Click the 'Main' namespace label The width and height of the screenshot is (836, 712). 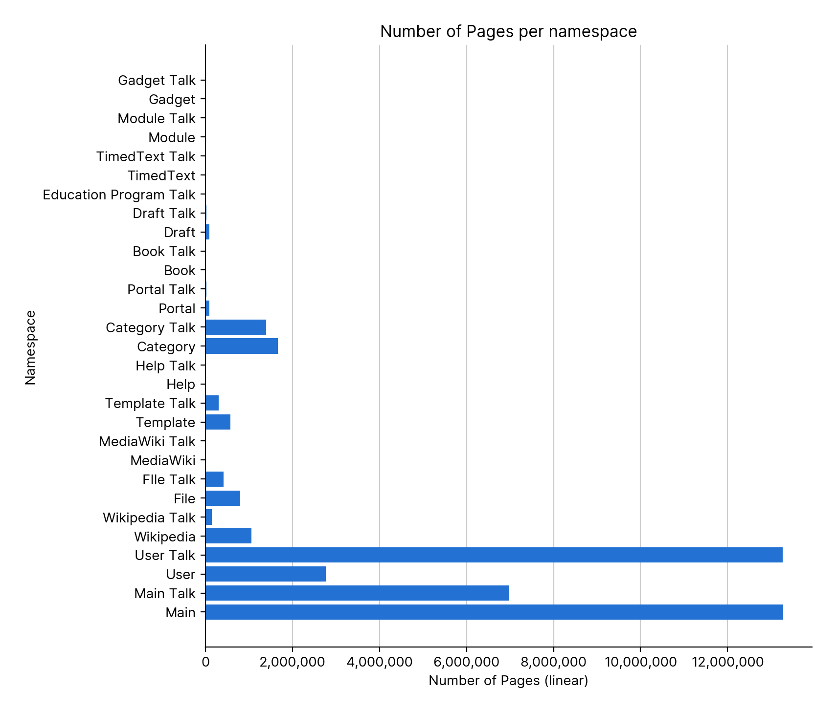coord(181,612)
